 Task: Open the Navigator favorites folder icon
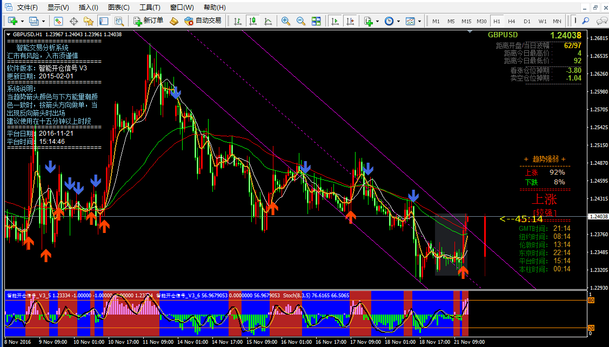(x=89, y=21)
